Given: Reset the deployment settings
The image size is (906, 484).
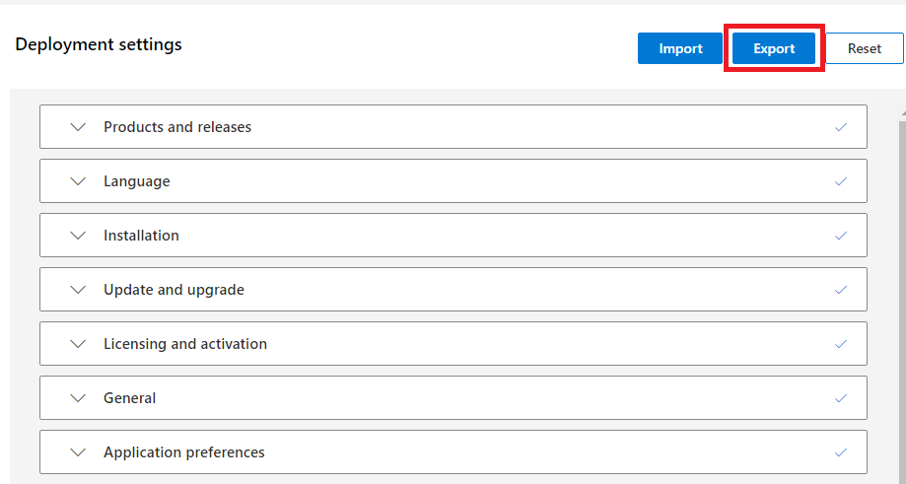Looking at the screenshot, I should point(865,48).
